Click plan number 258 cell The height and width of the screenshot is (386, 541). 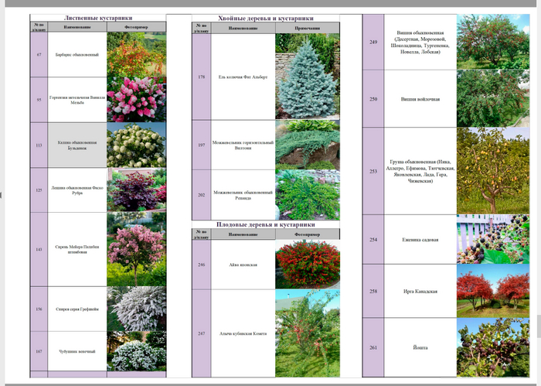[373, 292]
